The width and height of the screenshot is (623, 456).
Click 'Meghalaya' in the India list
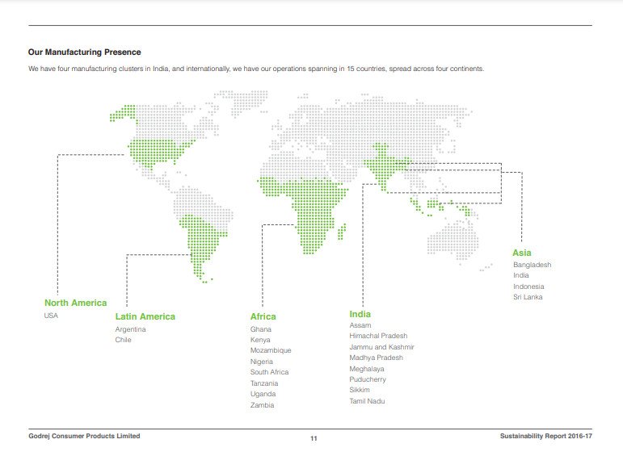click(367, 369)
